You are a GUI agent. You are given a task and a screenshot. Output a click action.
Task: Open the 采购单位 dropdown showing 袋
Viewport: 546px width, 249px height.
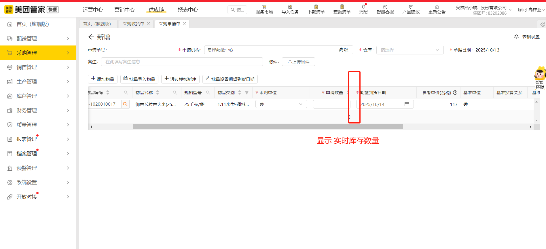pyautogui.click(x=281, y=104)
